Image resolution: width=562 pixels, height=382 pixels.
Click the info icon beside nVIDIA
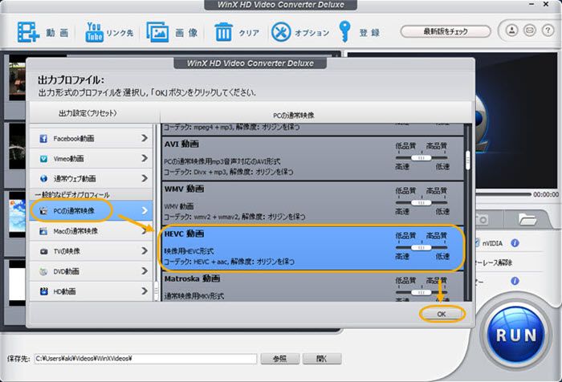(x=515, y=243)
